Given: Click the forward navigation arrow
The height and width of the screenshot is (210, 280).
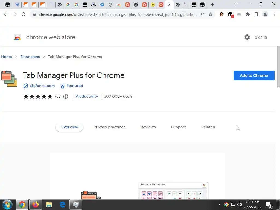Looking at the screenshot, I should (15, 14).
